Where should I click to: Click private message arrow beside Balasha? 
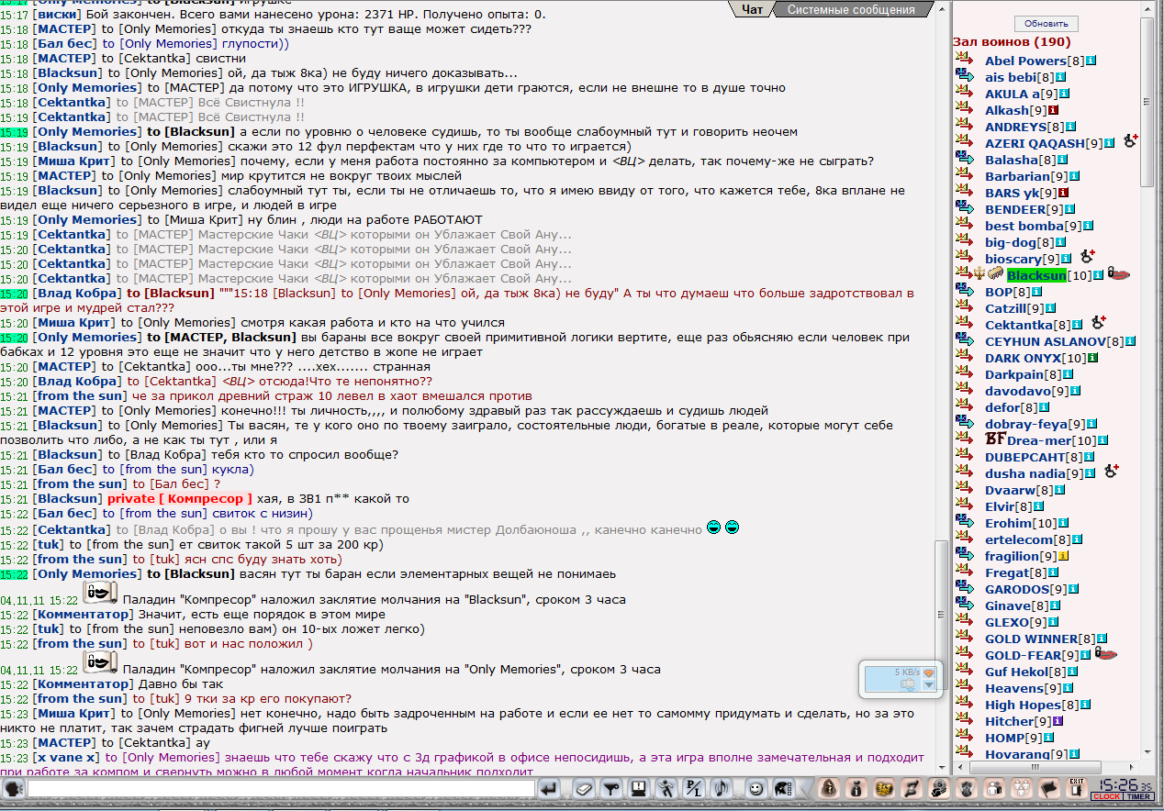tap(964, 159)
